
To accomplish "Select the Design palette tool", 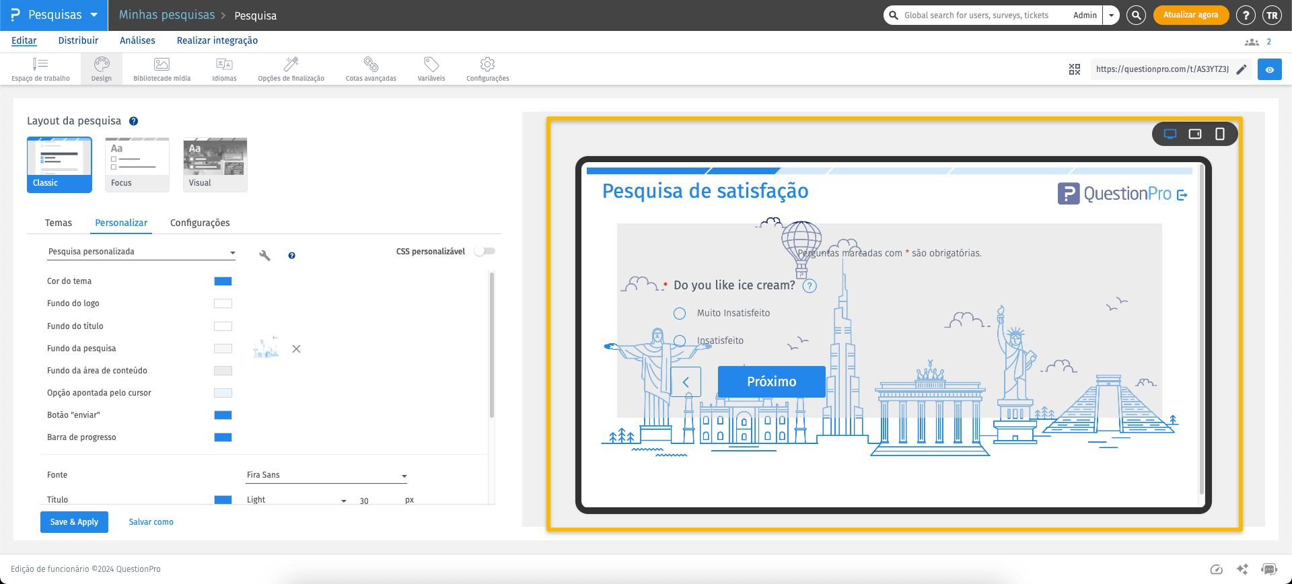I will pyautogui.click(x=102, y=69).
